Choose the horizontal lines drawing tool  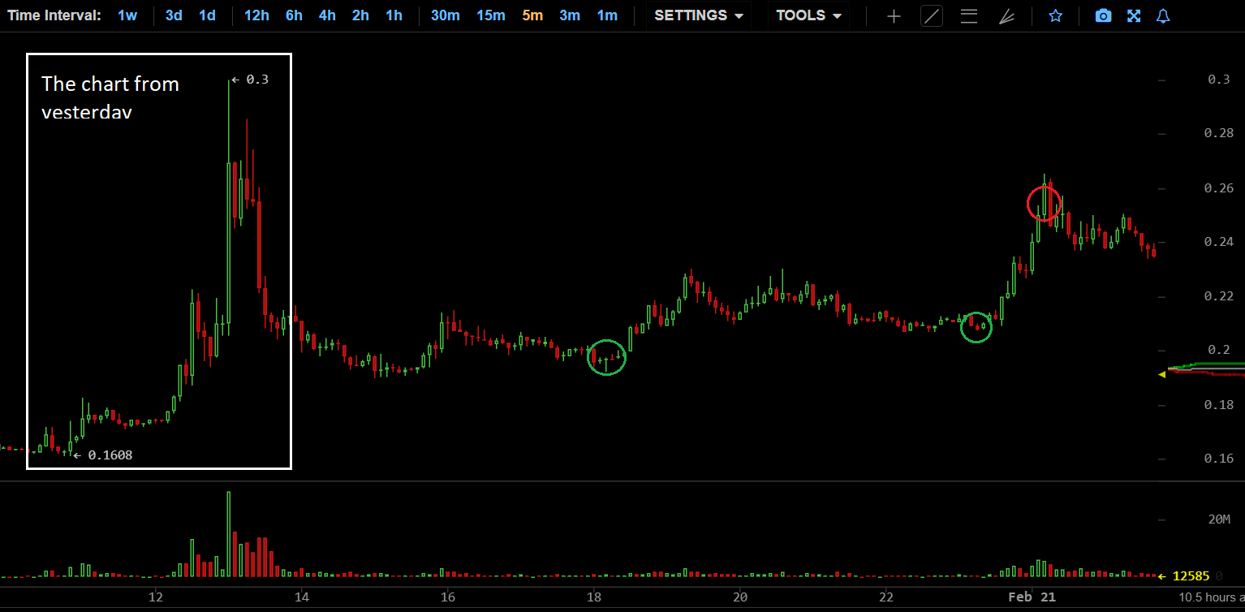coord(968,16)
